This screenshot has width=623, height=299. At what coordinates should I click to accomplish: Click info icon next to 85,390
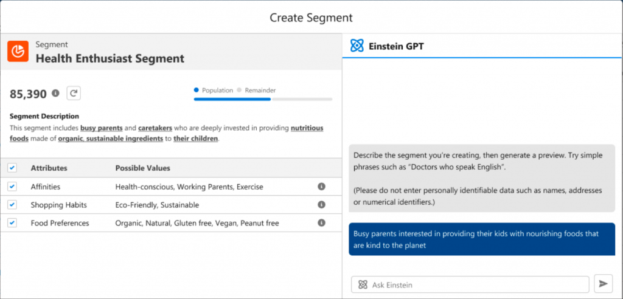click(x=56, y=93)
